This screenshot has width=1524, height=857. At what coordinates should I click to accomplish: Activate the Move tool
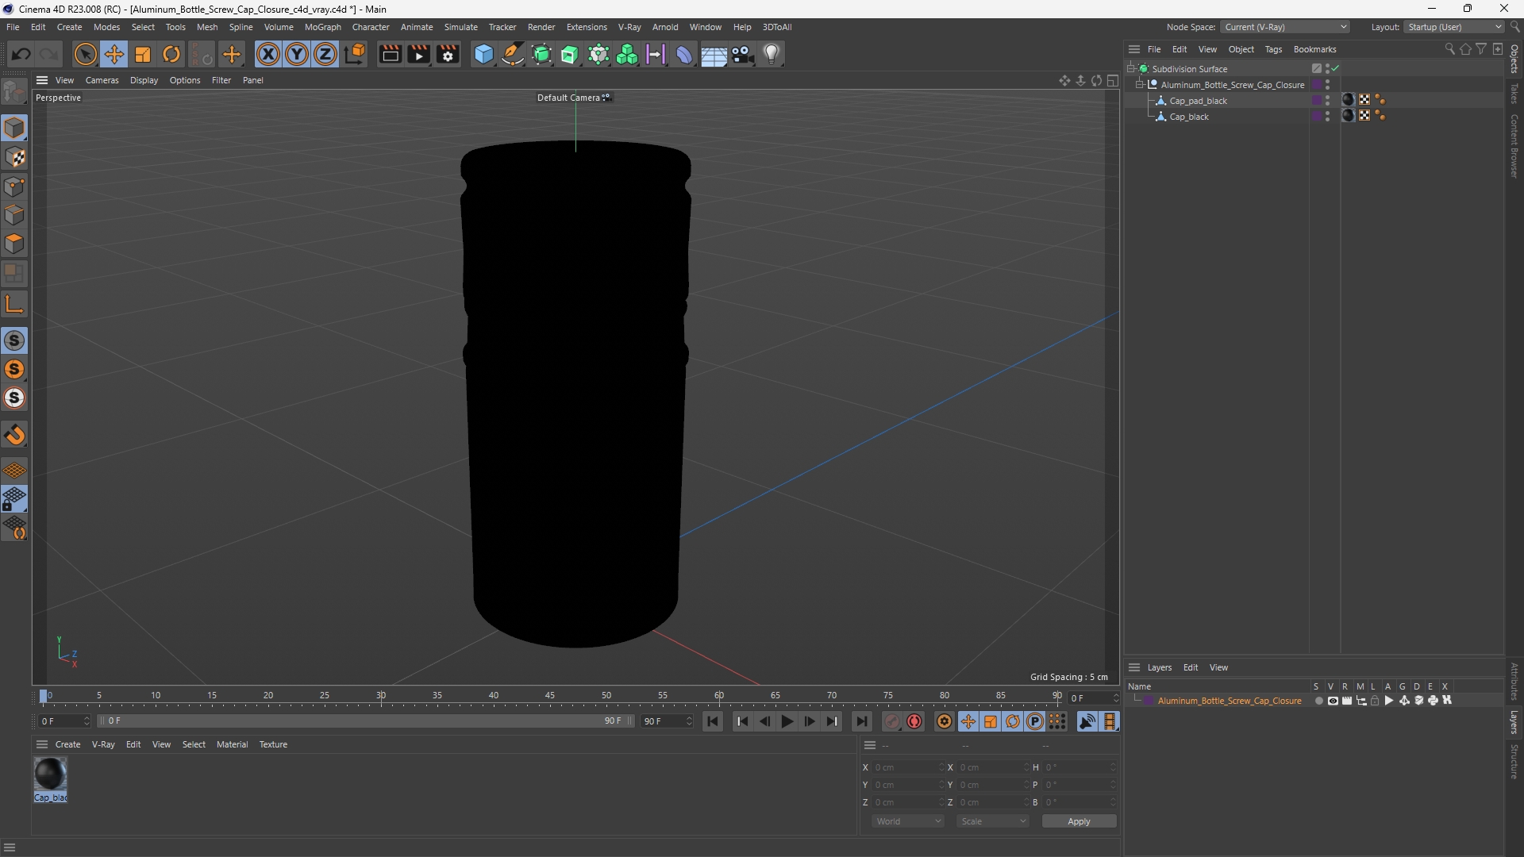[x=114, y=54]
